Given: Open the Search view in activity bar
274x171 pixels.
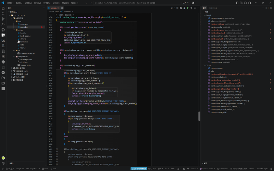Looking at the screenshot, I should pos(3,14).
